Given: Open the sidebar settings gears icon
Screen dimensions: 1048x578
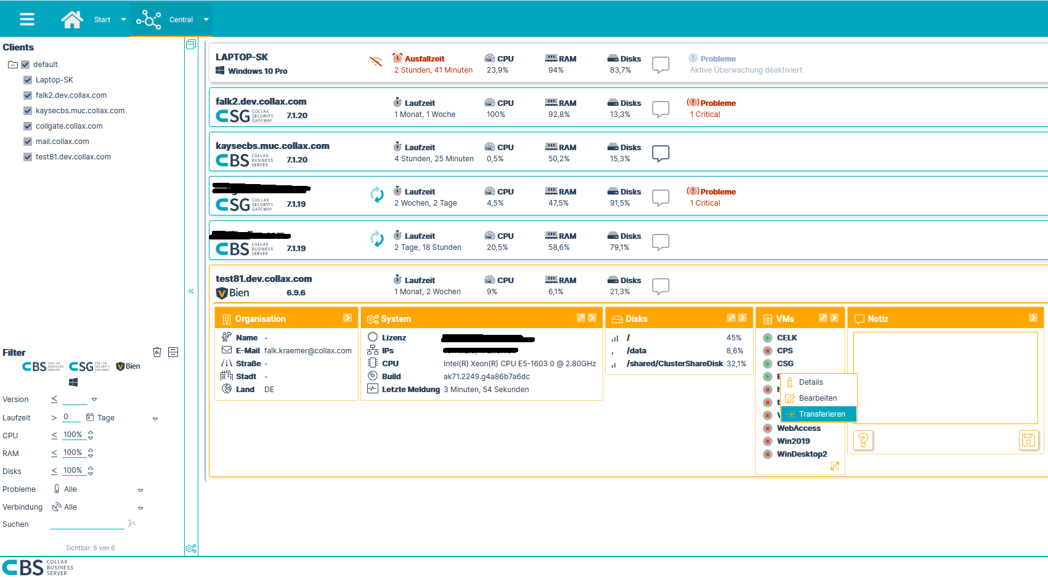Looking at the screenshot, I should pyautogui.click(x=191, y=548).
